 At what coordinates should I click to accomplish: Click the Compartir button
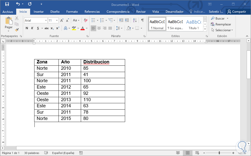[x=237, y=12]
